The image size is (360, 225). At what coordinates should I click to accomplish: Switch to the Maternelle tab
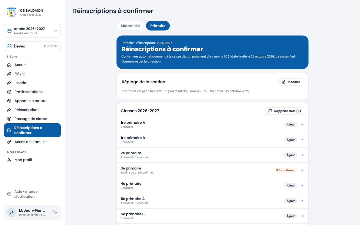(x=130, y=26)
